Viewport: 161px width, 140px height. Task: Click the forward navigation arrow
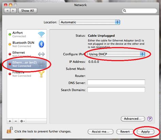coord(13,11)
